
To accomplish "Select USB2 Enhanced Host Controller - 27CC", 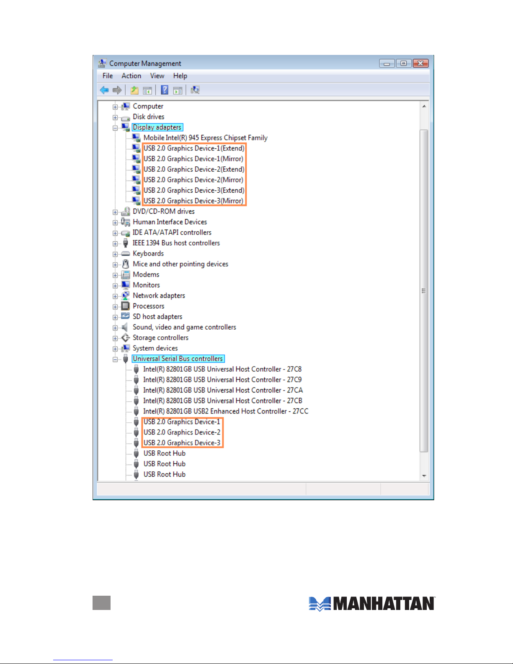I will [226, 411].
